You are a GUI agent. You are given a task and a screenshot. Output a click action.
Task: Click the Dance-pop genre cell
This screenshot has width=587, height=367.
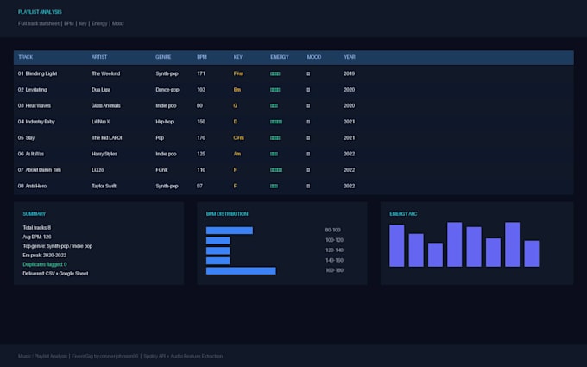(x=167, y=90)
